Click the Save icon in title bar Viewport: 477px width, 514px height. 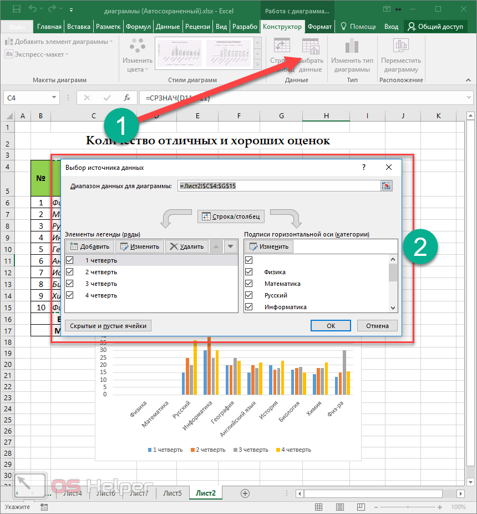16,9
